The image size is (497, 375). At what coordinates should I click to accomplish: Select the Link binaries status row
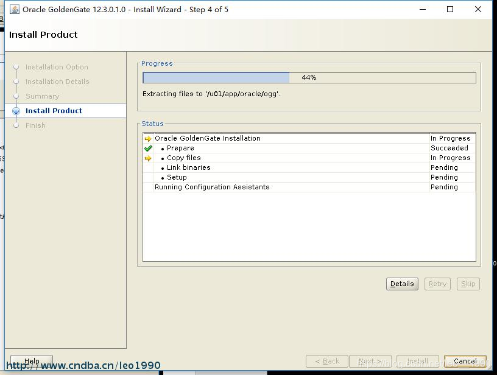pyautogui.click(x=309, y=167)
